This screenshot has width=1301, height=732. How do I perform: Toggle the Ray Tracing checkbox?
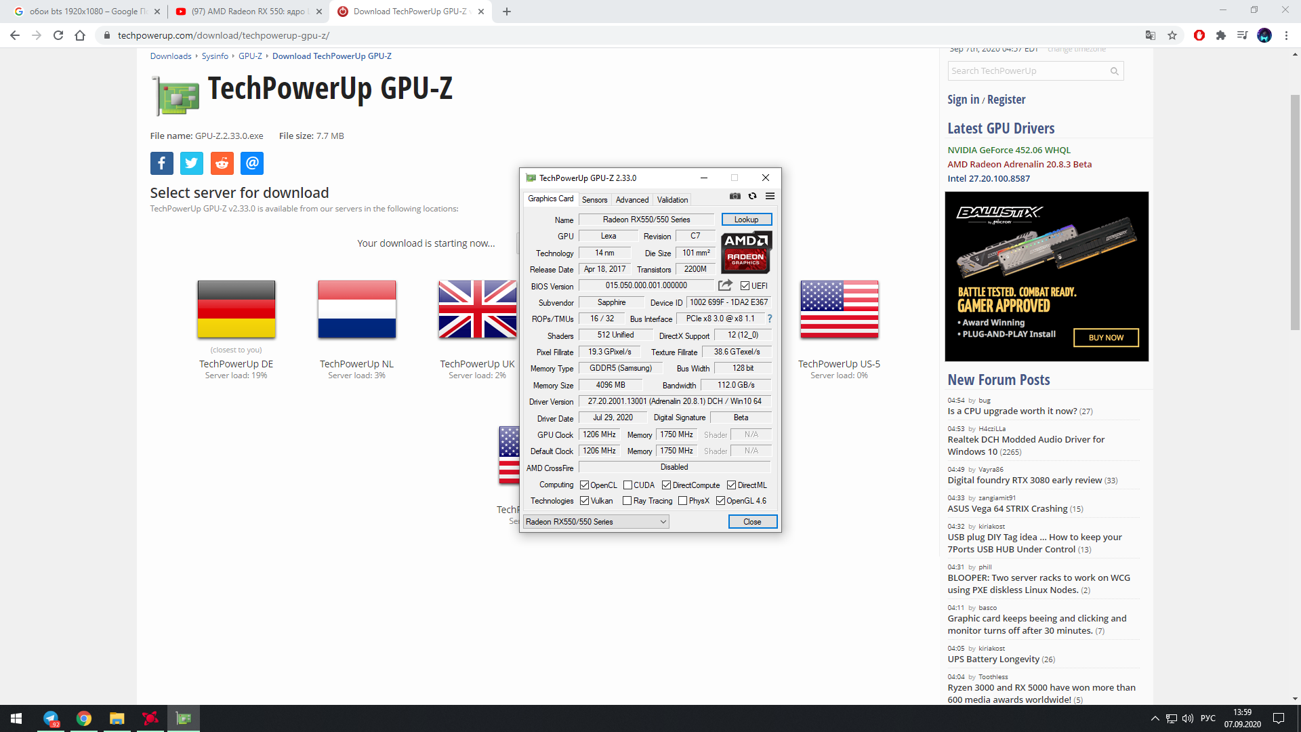627,501
